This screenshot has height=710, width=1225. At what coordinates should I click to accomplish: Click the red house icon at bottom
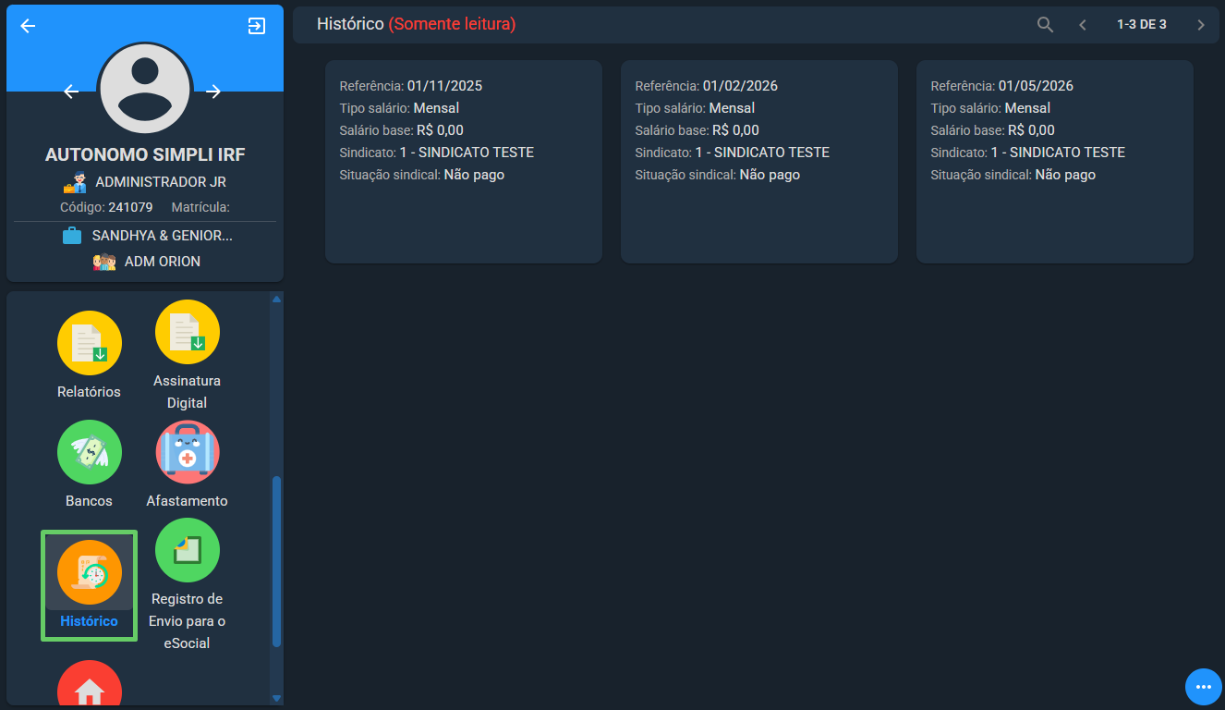[x=90, y=684]
